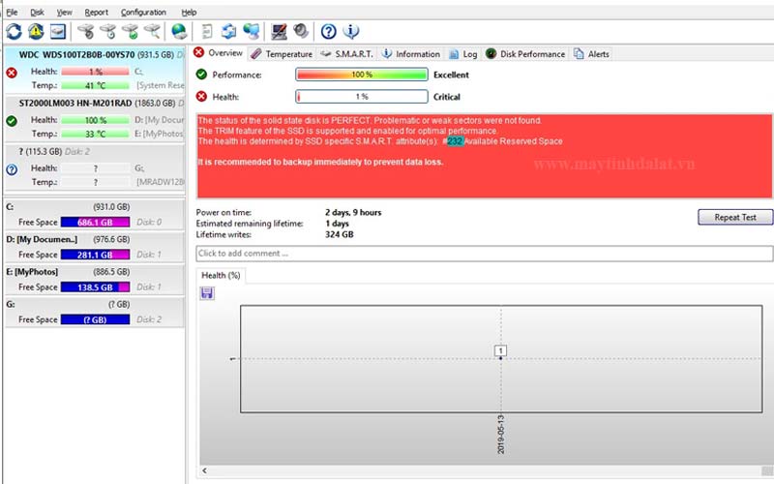Open Help via blue question mark icon
Screen dimensions: 774x484
click(x=329, y=32)
